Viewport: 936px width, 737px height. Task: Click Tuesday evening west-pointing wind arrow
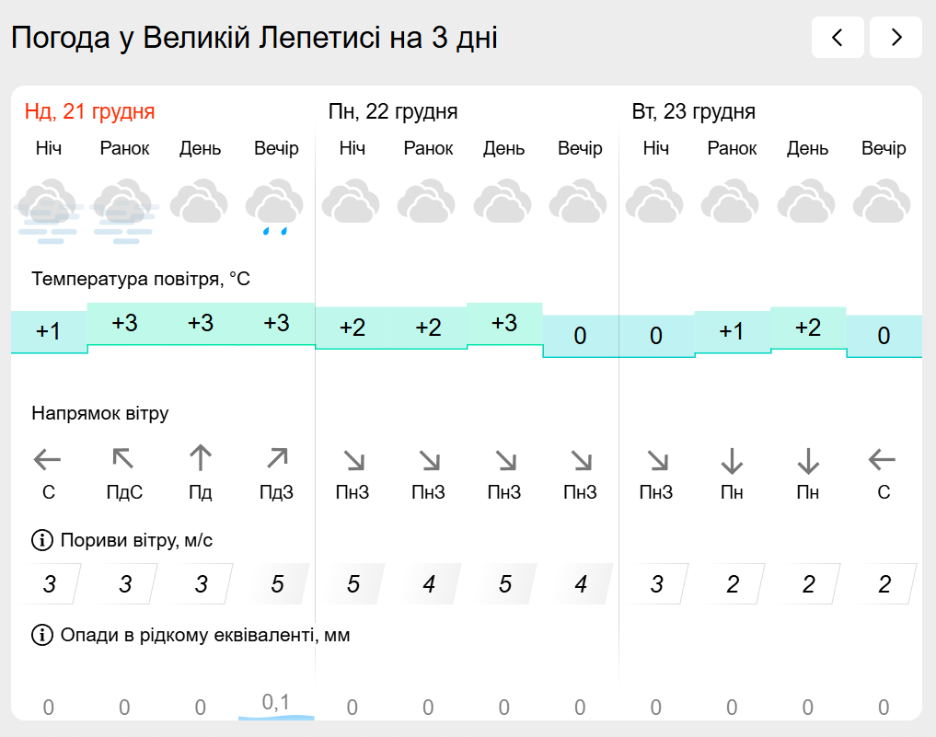(x=883, y=458)
